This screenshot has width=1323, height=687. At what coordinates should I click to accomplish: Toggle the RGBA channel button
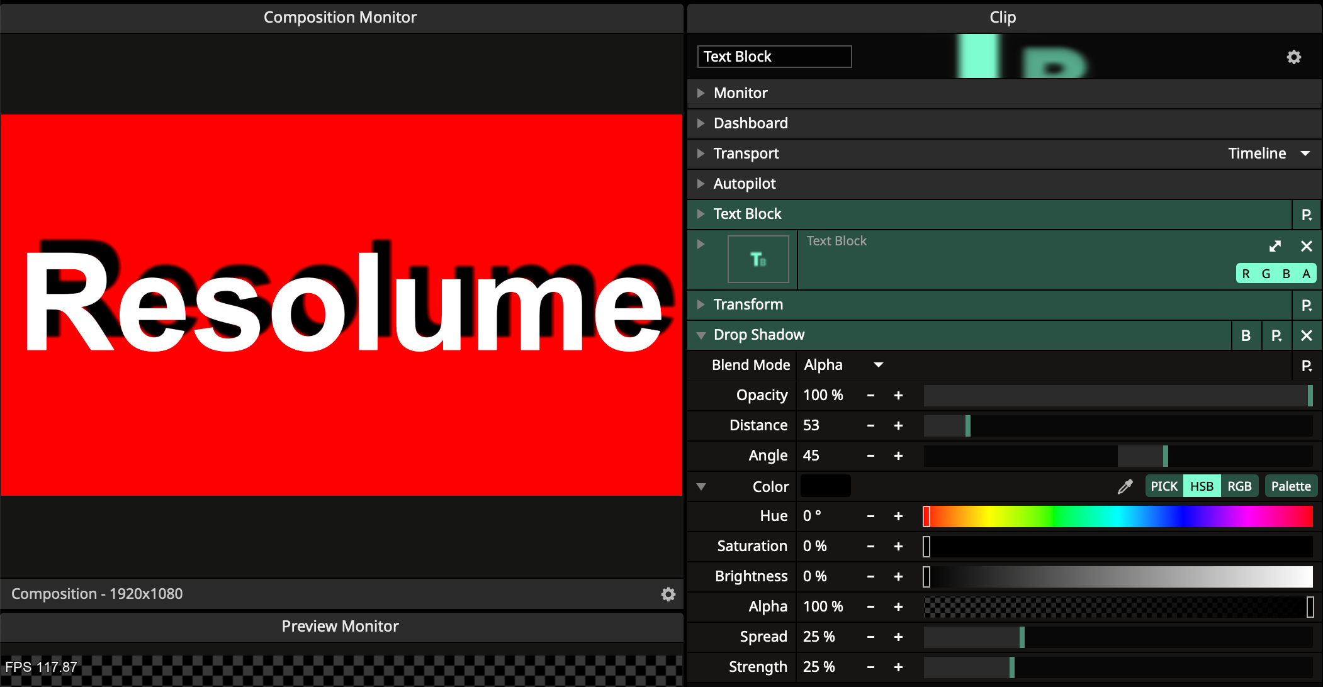tap(1276, 274)
